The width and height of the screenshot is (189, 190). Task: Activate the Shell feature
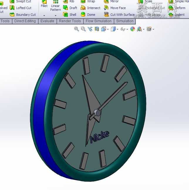click(70, 15)
